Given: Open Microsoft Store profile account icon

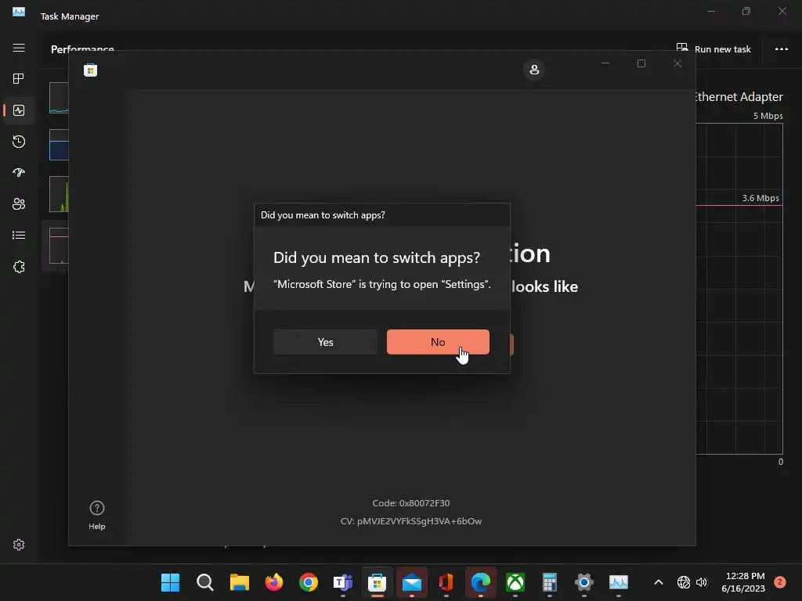Looking at the screenshot, I should [534, 70].
